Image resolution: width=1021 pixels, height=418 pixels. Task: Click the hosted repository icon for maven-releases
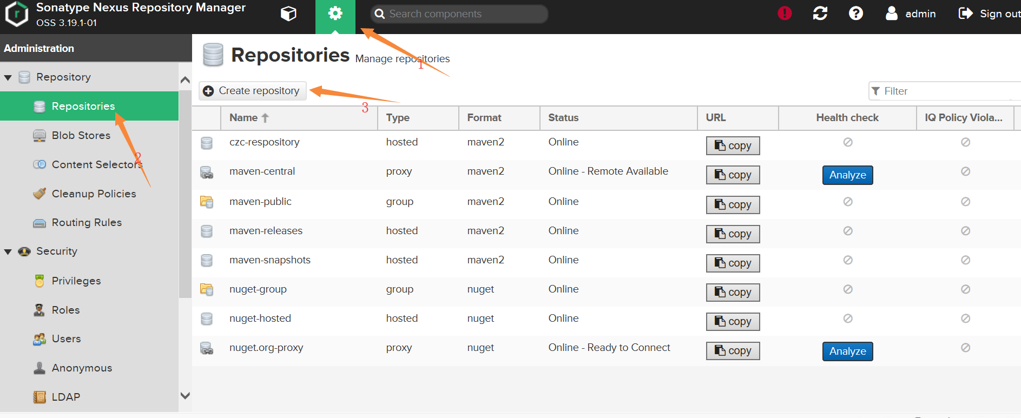click(207, 231)
